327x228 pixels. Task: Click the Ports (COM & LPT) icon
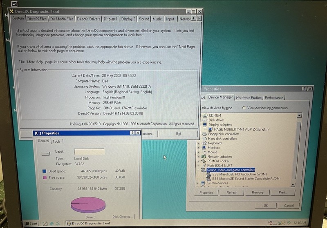204,165
